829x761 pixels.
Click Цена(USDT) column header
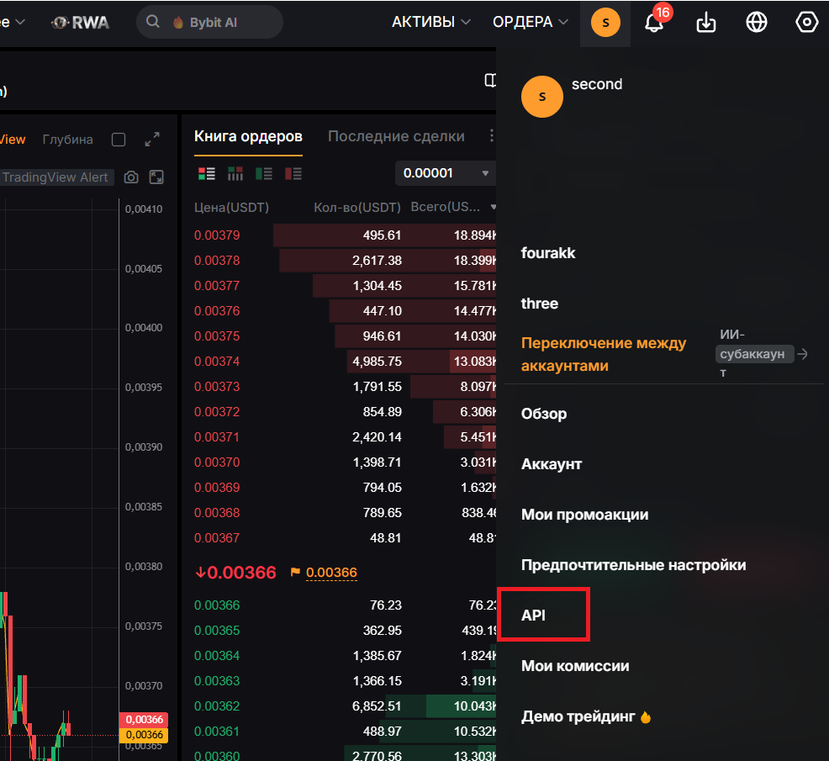[x=231, y=208]
